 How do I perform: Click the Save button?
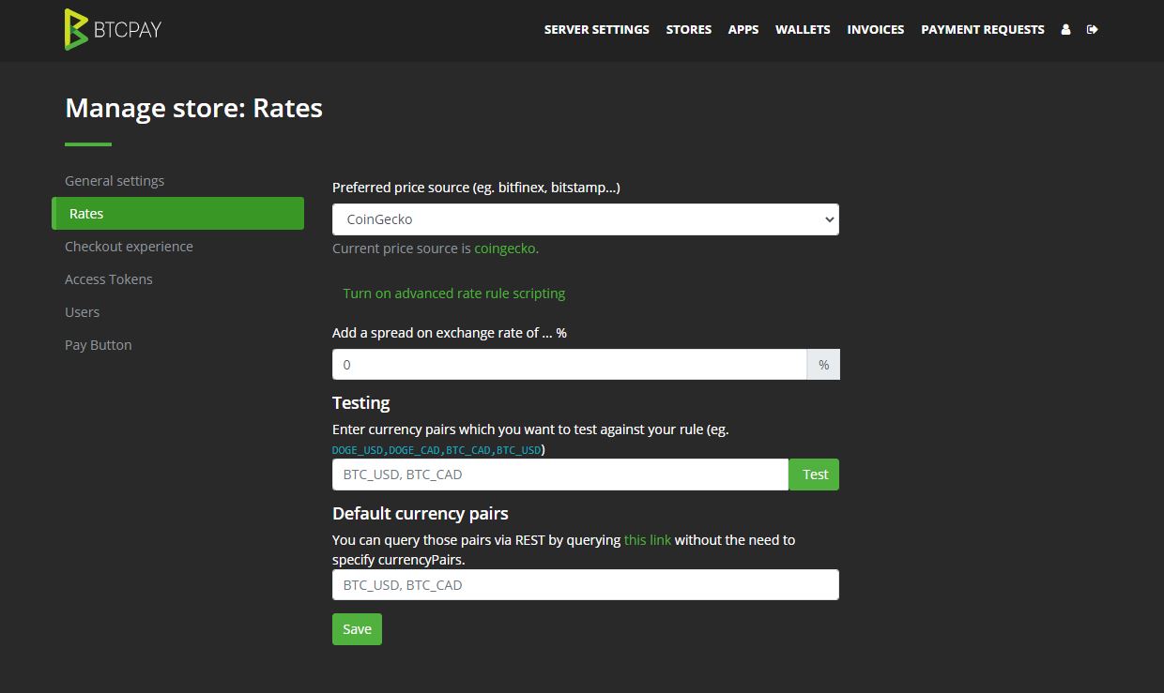tap(357, 629)
